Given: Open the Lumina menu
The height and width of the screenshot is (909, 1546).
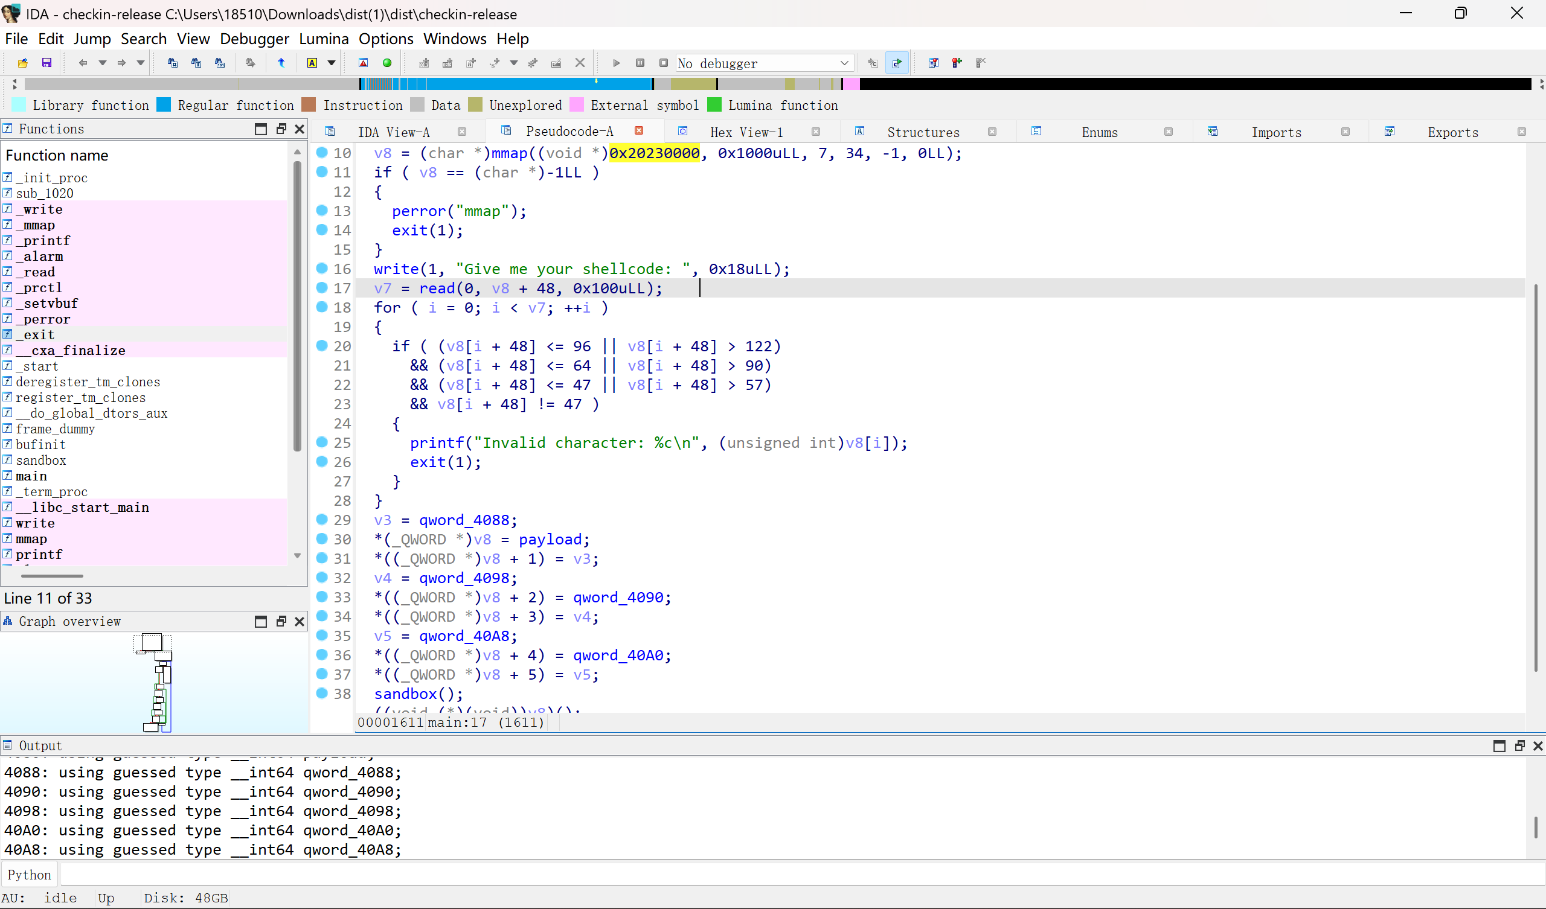Looking at the screenshot, I should tap(323, 39).
